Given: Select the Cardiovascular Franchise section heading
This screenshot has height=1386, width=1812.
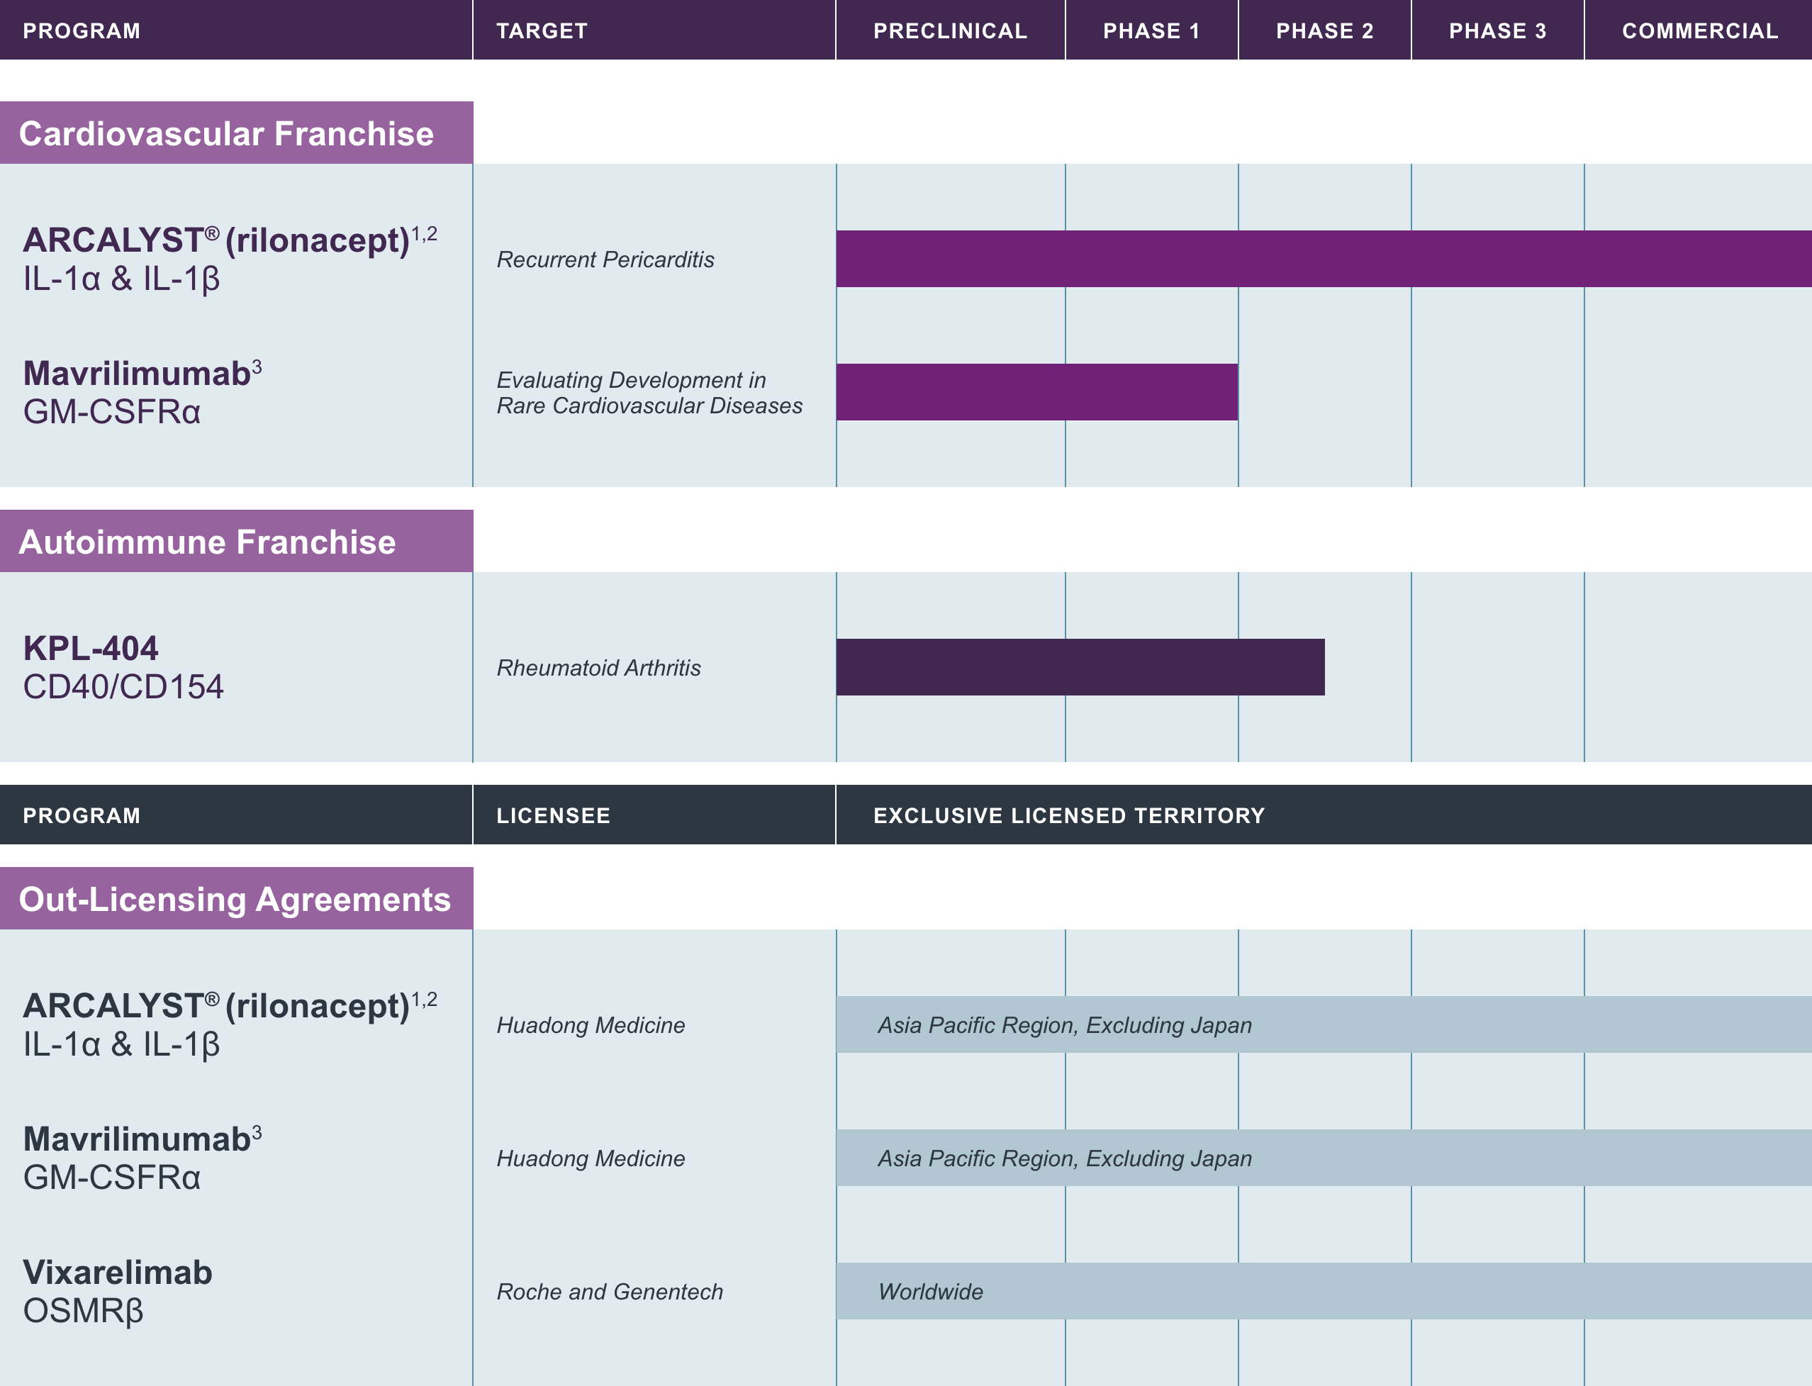Looking at the screenshot, I should 236,133.
